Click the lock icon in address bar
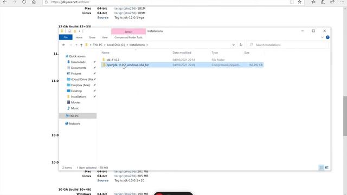The height and width of the screenshot is (195, 347). click(46, 2)
